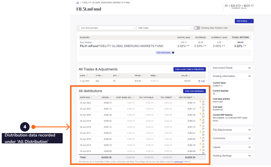Screen dimensions: 271x167
Task: Click lightning icon in 30 Jun 2017 row
Action: pos(200,132)
